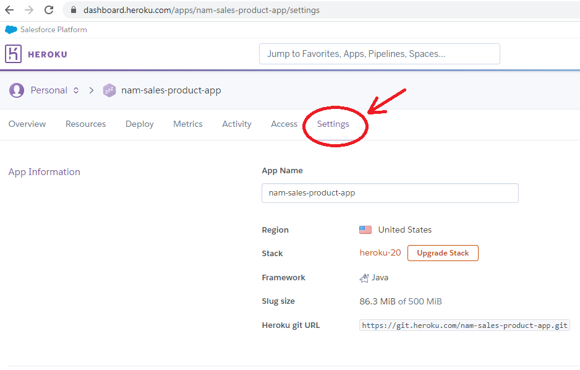Reload the page with the refresh icon

tap(49, 10)
